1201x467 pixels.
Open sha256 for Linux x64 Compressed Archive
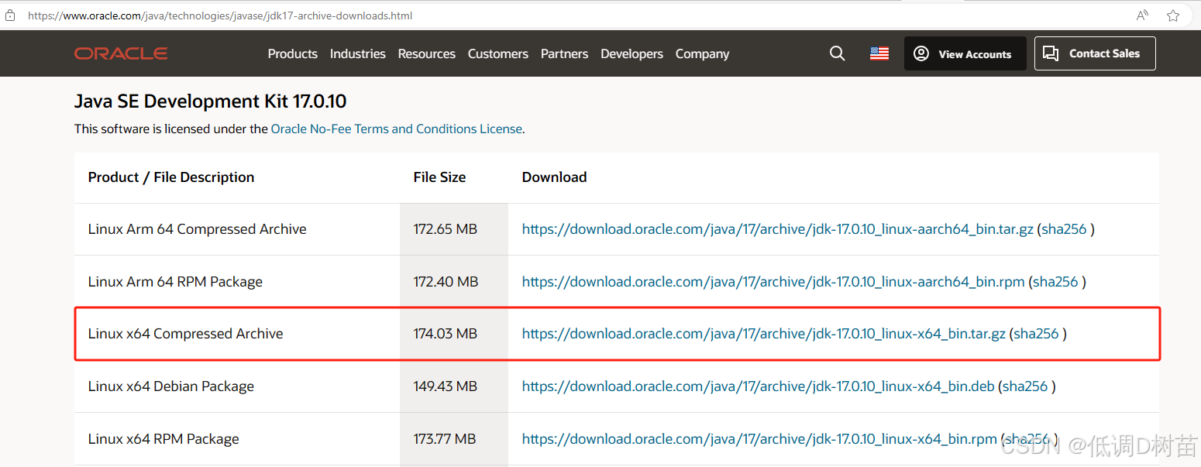[1036, 334]
